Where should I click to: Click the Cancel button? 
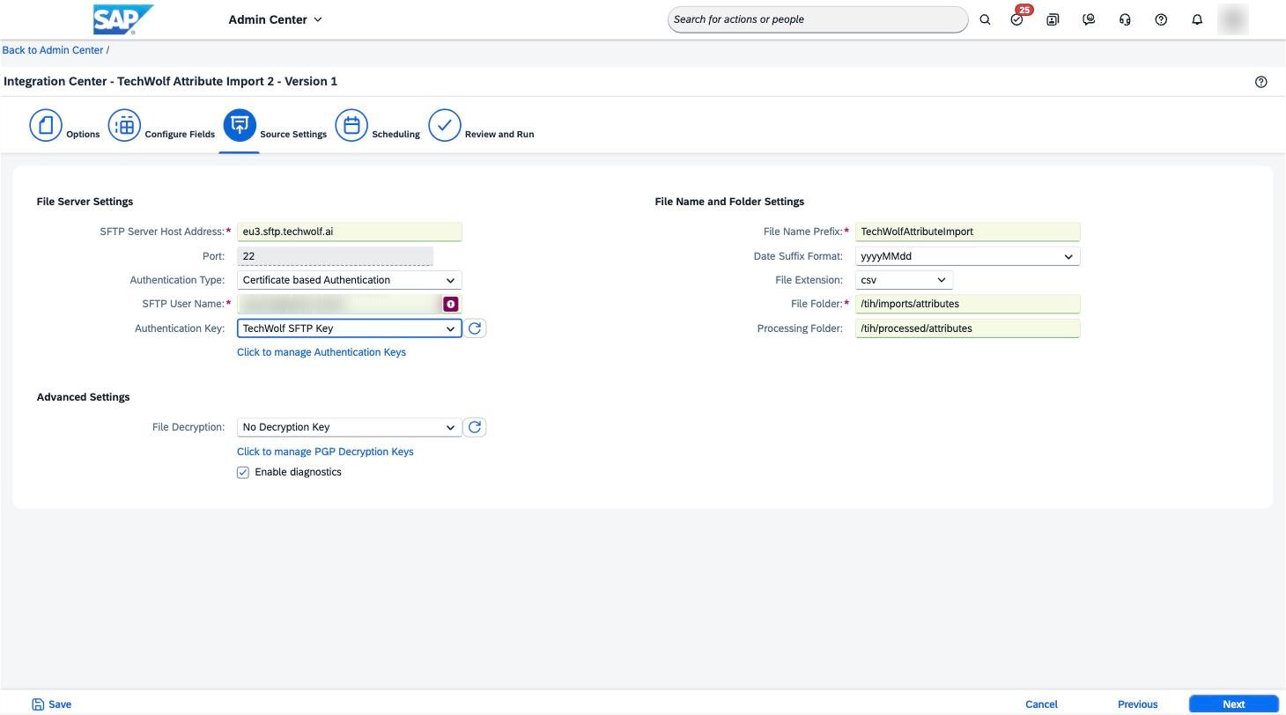1041,704
